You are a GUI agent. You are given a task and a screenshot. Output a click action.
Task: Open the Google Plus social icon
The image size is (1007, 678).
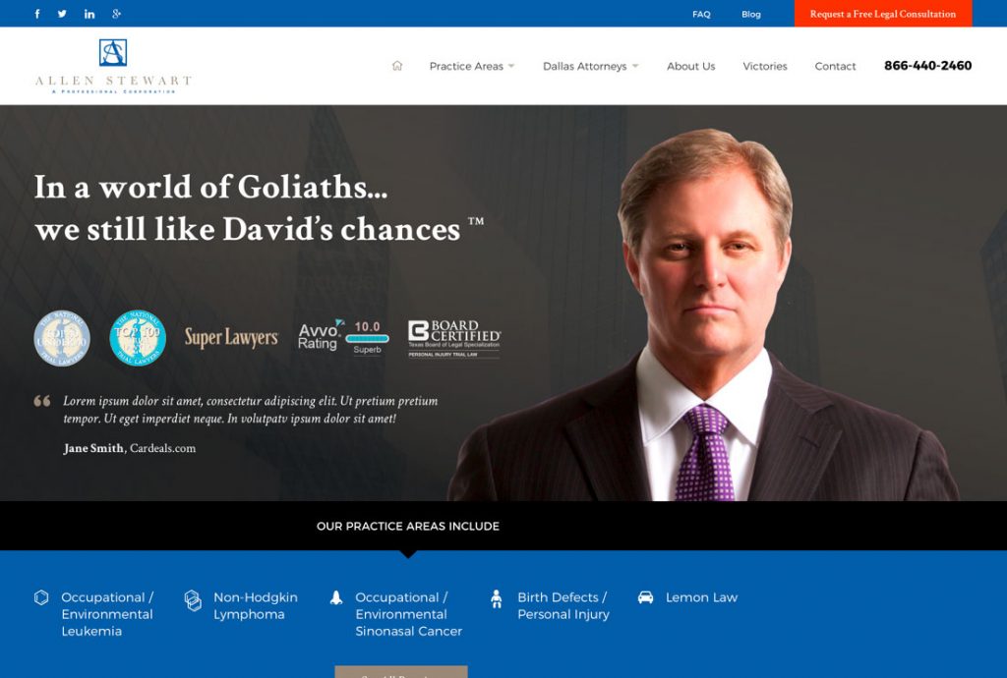pos(116,14)
